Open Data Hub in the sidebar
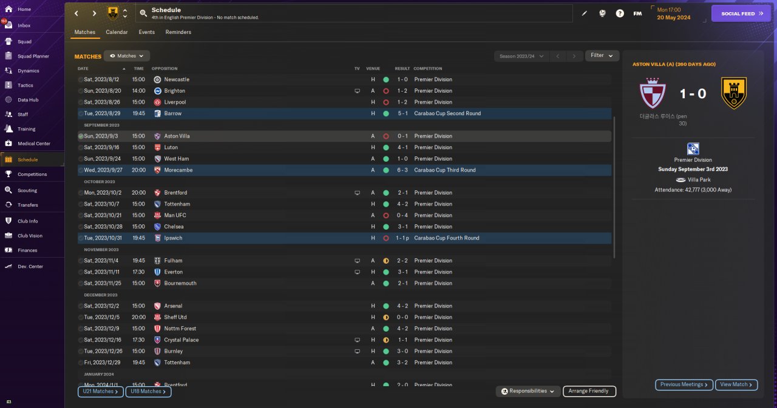Screen dimensions: 777x408 pyautogui.click(x=28, y=99)
